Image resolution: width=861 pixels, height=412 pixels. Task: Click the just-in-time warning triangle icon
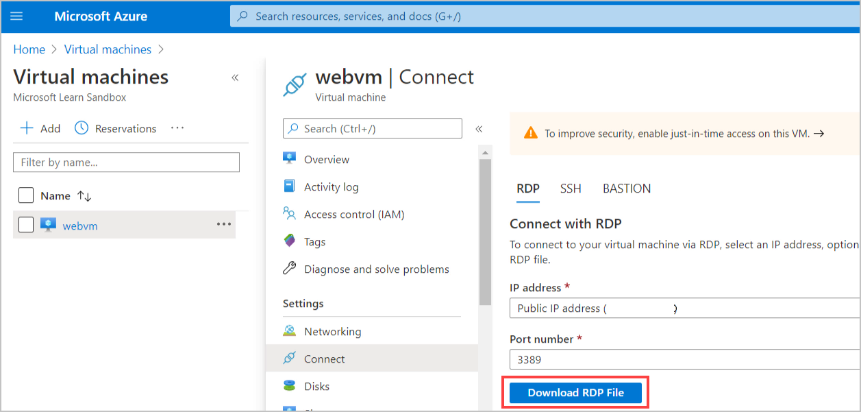tap(531, 133)
